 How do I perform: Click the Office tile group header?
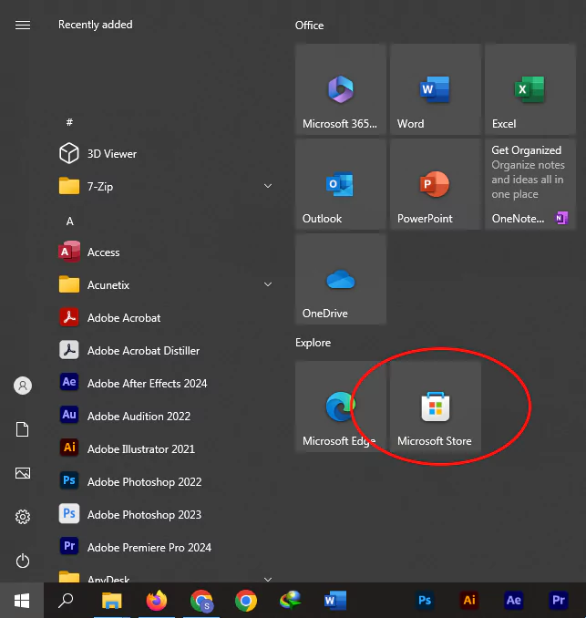click(x=310, y=26)
